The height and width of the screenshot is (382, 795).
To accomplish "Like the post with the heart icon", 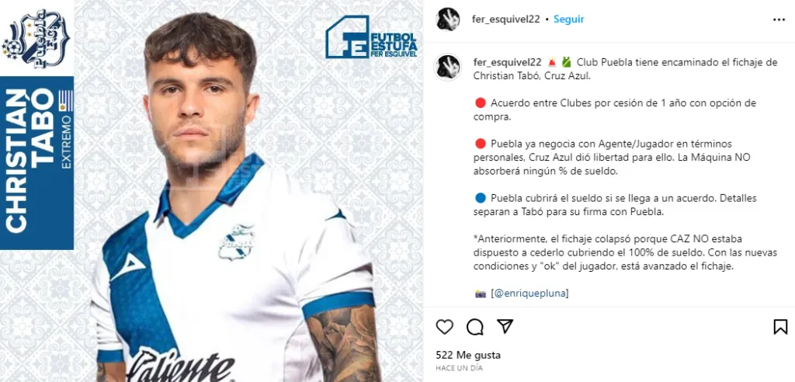I will [x=444, y=327].
